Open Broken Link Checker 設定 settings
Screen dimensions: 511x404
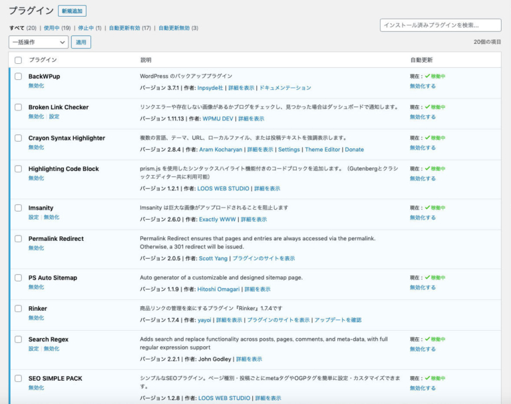(x=54, y=116)
